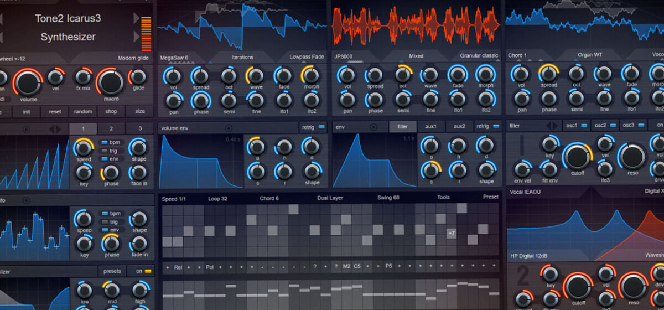
Task: Open the equalizer presets button
Action: (x=112, y=271)
